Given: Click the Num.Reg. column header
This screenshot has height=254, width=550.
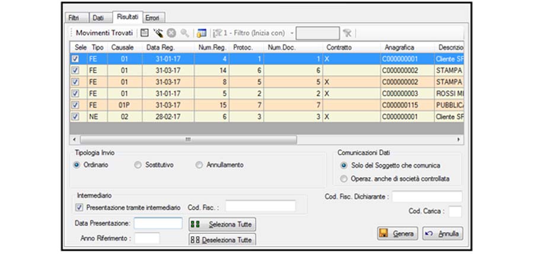Looking at the screenshot, I should point(212,47).
